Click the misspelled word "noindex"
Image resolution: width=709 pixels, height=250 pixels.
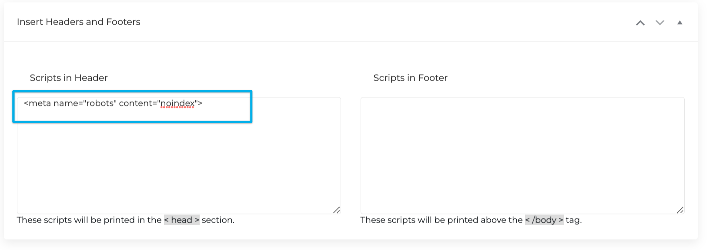coord(176,104)
